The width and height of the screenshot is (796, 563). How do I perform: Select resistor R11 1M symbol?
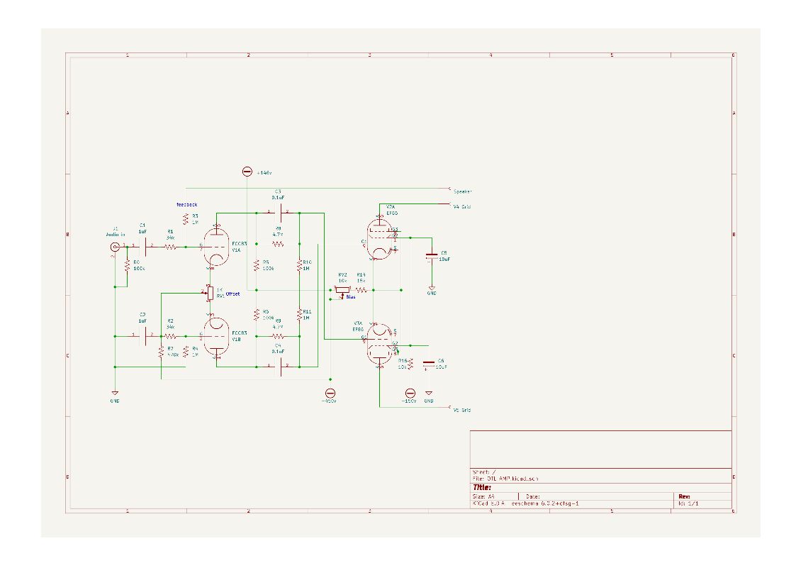(300, 314)
